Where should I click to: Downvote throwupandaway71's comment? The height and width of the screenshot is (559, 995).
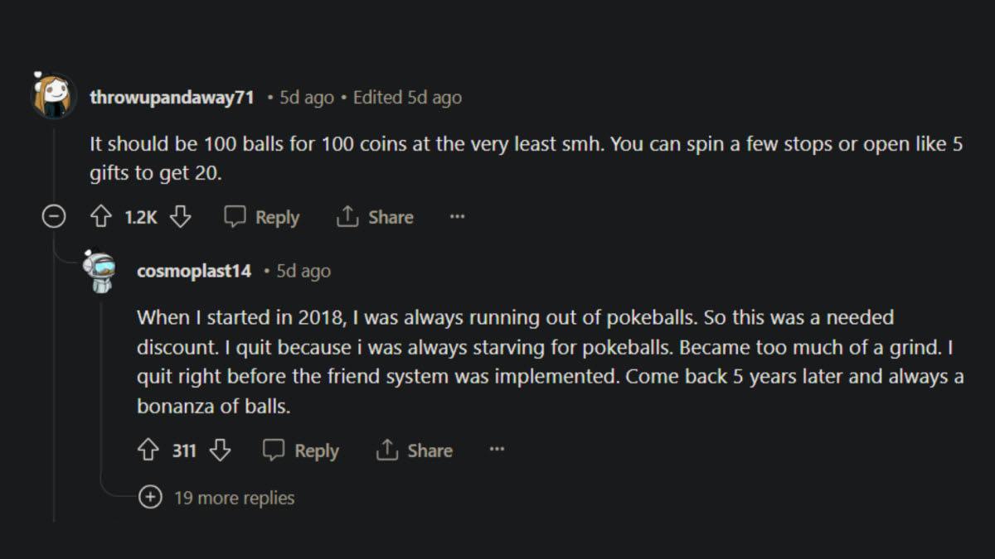pos(181,218)
